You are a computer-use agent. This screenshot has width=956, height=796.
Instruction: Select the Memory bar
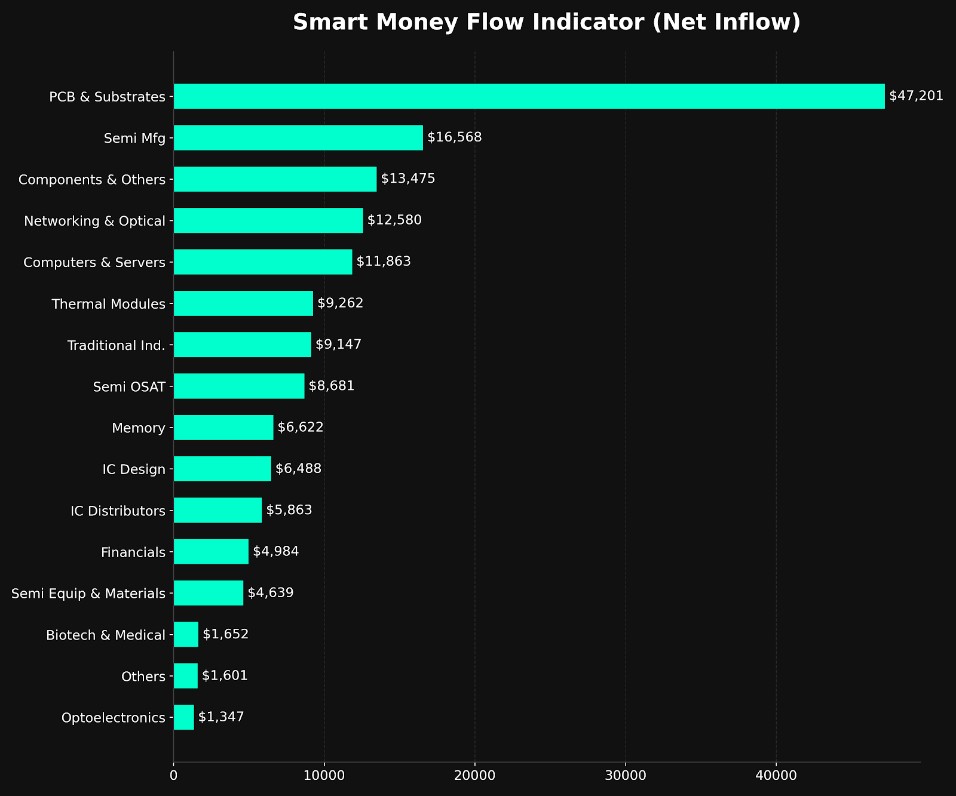[223, 428]
